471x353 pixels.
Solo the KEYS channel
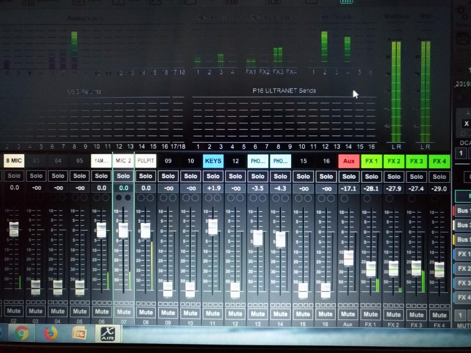point(213,176)
